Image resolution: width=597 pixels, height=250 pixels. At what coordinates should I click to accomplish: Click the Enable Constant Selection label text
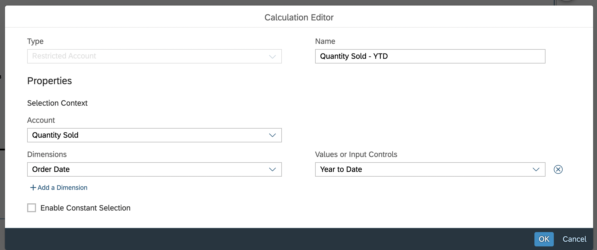pyautogui.click(x=85, y=208)
